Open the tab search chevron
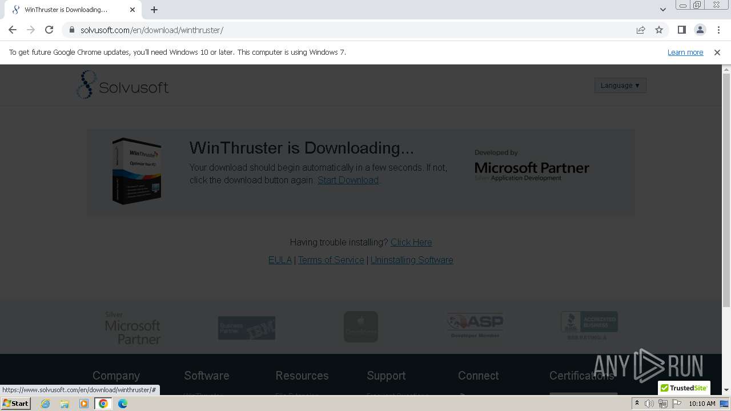The image size is (731, 411). pos(662,10)
